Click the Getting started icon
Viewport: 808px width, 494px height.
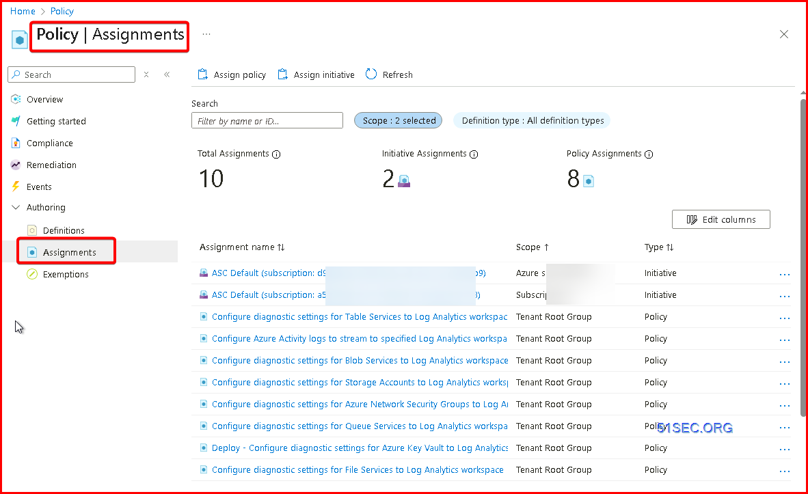point(16,121)
